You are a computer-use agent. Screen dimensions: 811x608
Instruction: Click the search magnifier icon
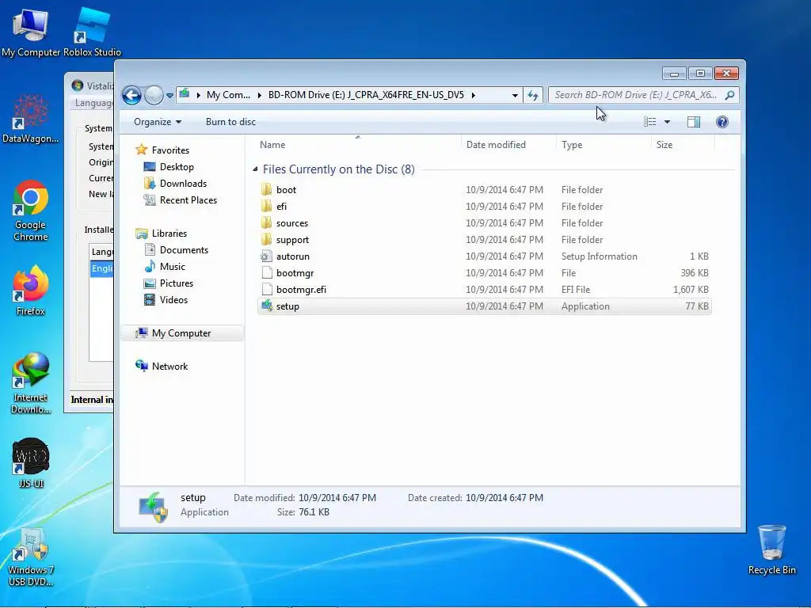tap(729, 95)
